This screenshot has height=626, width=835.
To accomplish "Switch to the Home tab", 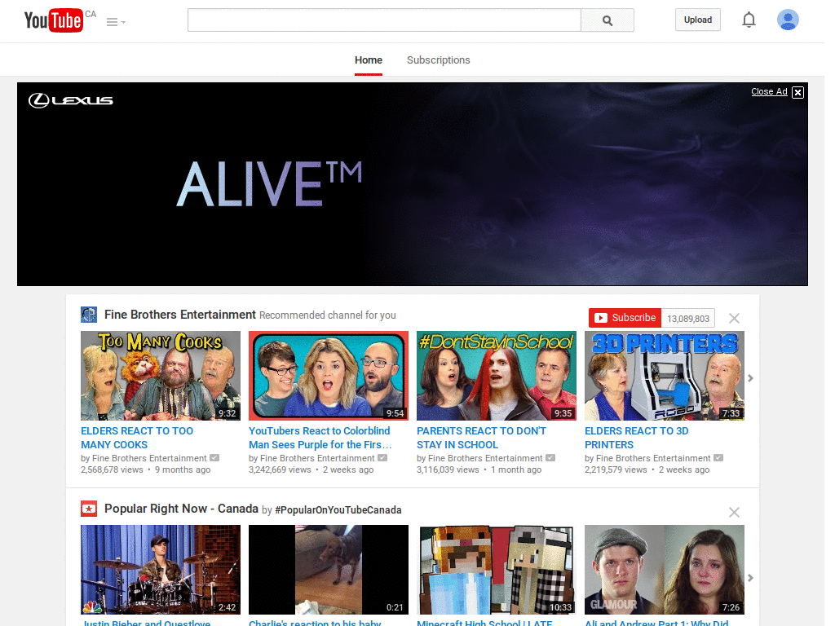I will point(369,60).
